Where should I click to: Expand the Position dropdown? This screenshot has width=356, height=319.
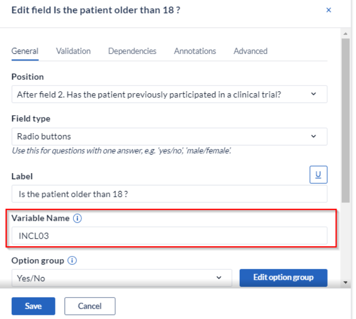coord(170,94)
